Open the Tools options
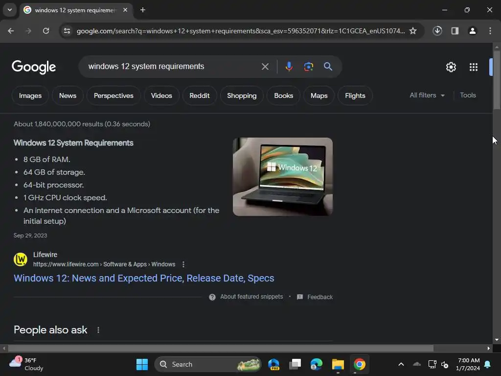 point(468,95)
